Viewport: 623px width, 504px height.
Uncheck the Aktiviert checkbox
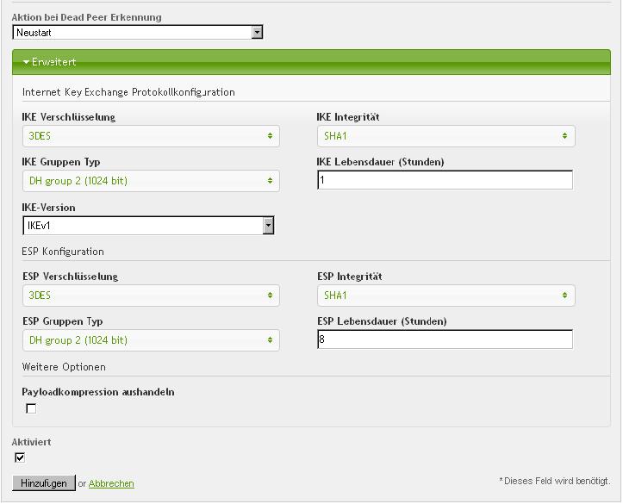[x=21, y=457]
